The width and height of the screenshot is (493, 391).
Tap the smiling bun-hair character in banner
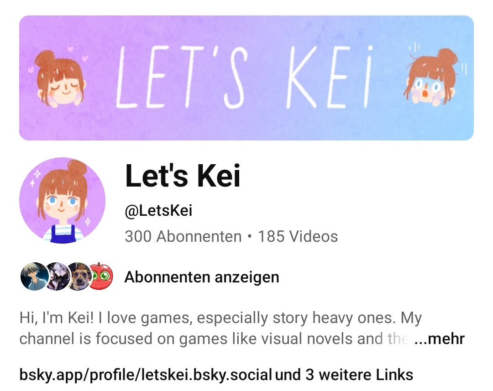[60, 78]
